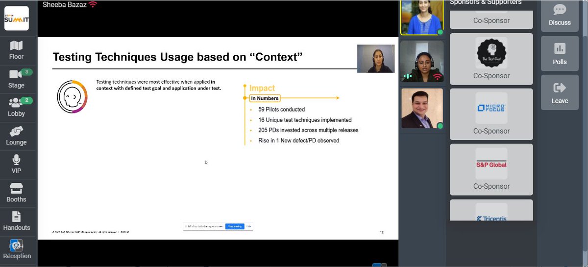Click green status dot on blue-dress tile
Image resolution: width=588 pixels, height=267 pixels.
point(440,32)
